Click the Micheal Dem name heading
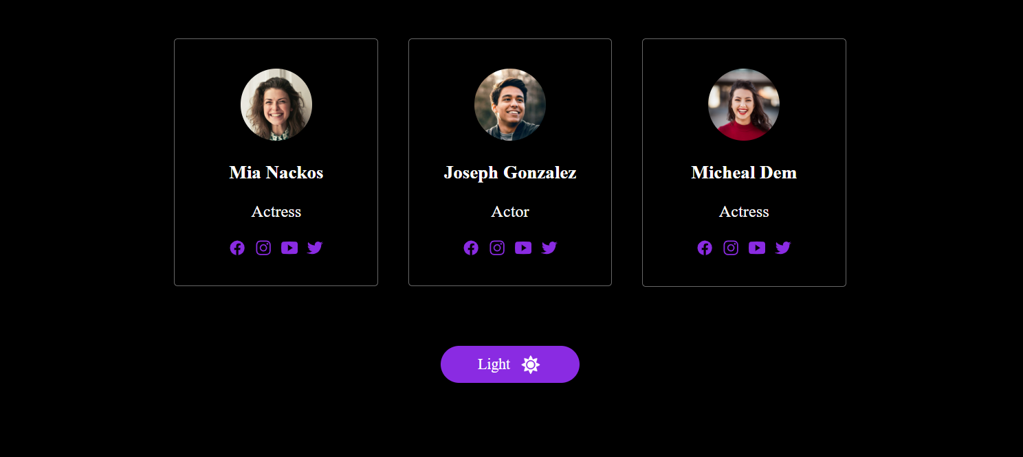 click(744, 173)
